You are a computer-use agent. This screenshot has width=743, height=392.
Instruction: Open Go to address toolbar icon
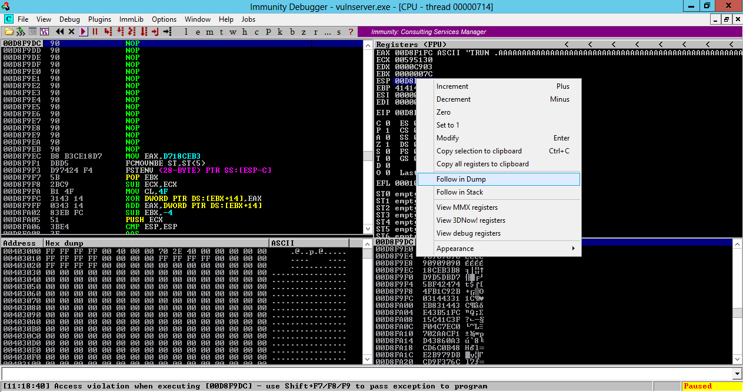(167, 32)
